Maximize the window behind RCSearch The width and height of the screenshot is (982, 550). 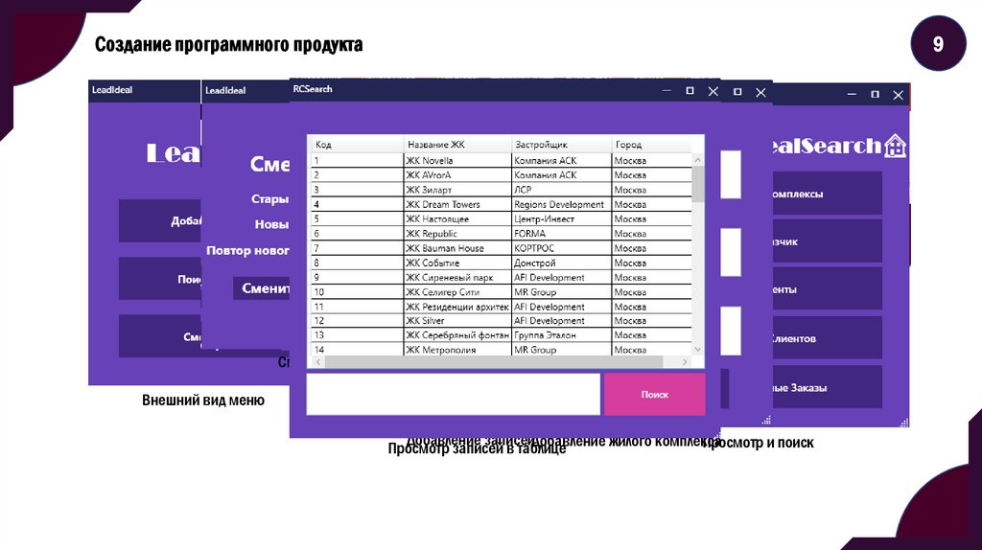pos(737,92)
